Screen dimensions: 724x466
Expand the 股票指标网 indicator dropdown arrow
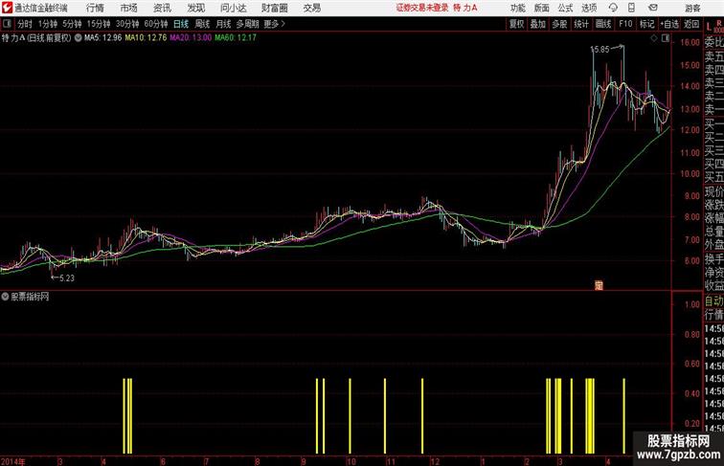coord(5,297)
